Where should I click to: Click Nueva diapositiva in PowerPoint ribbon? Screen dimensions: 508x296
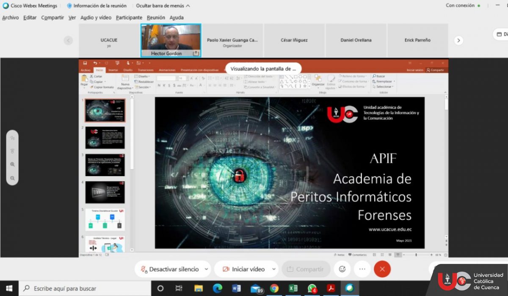pos(125,82)
